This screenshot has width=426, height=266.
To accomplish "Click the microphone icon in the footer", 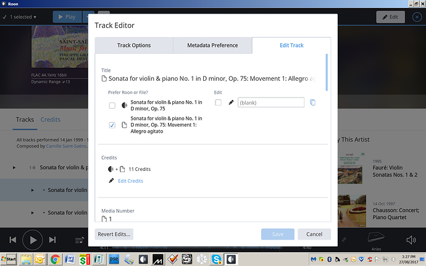I will (344, 239).
